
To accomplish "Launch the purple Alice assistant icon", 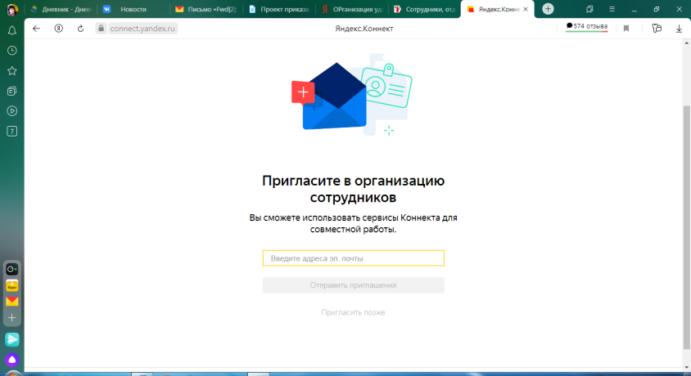I will [x=12, y=360].
